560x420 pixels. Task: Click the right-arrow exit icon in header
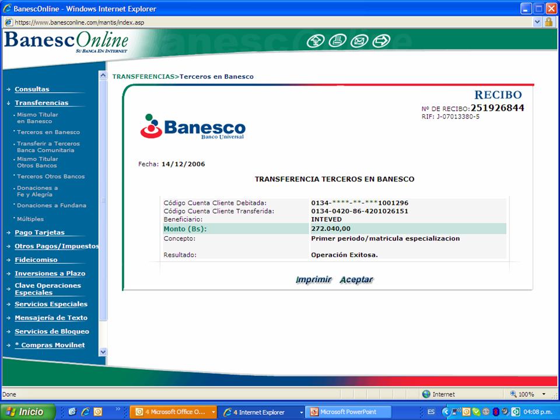[381, 41]
